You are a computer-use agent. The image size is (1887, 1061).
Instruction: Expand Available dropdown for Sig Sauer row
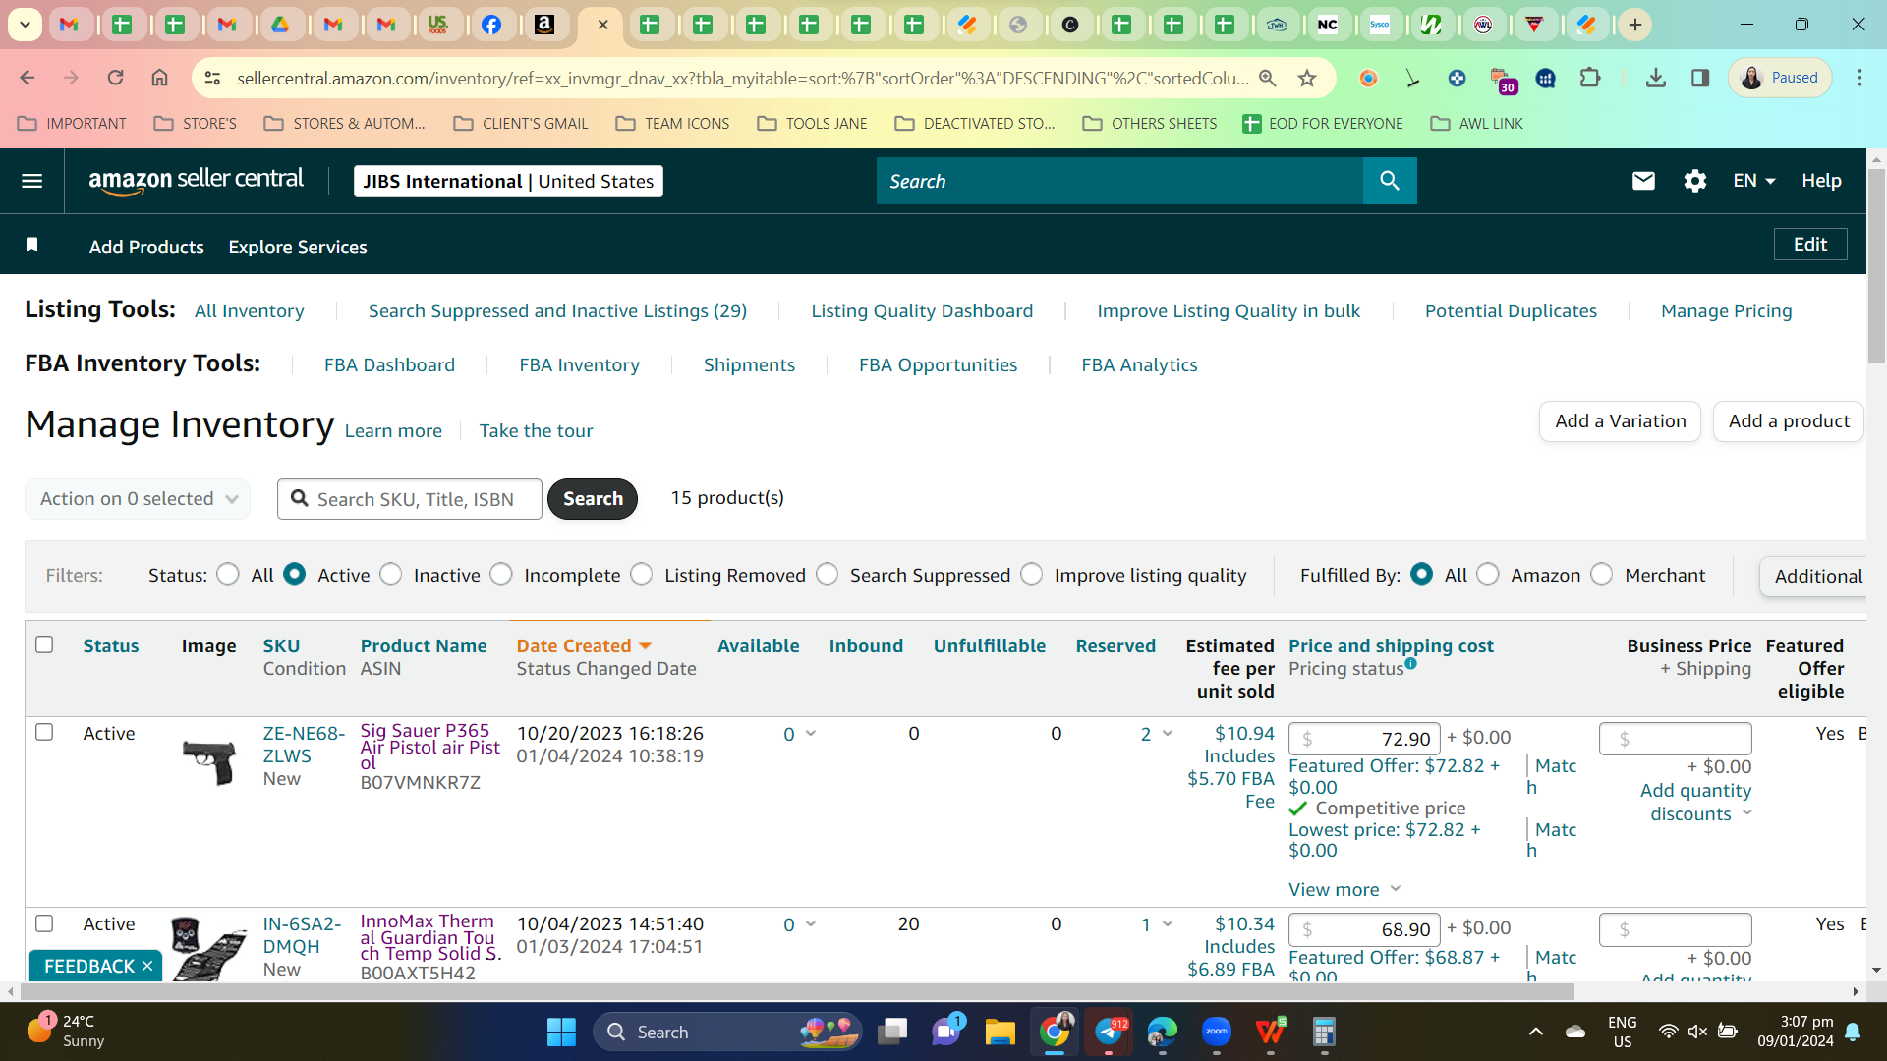click(811, 733)
